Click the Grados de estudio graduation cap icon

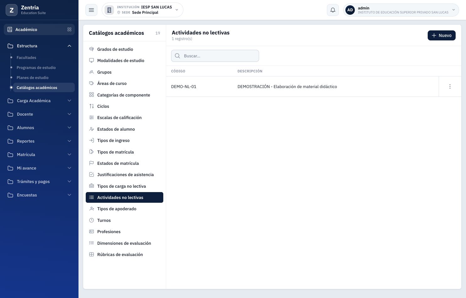[91, 49]
